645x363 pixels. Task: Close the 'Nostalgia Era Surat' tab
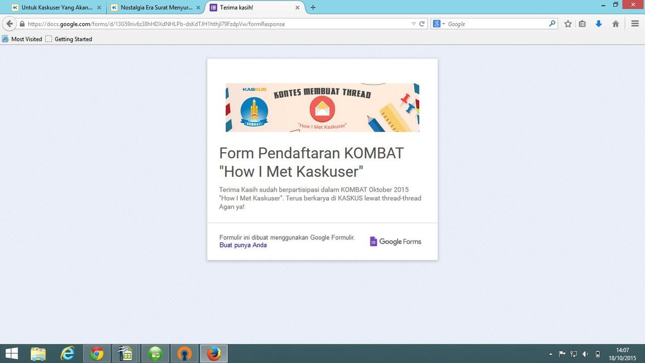[x=198, y=8]
